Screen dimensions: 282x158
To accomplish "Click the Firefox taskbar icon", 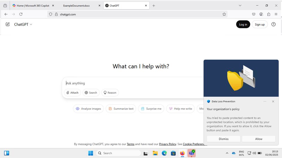I will tap(182, 153).
